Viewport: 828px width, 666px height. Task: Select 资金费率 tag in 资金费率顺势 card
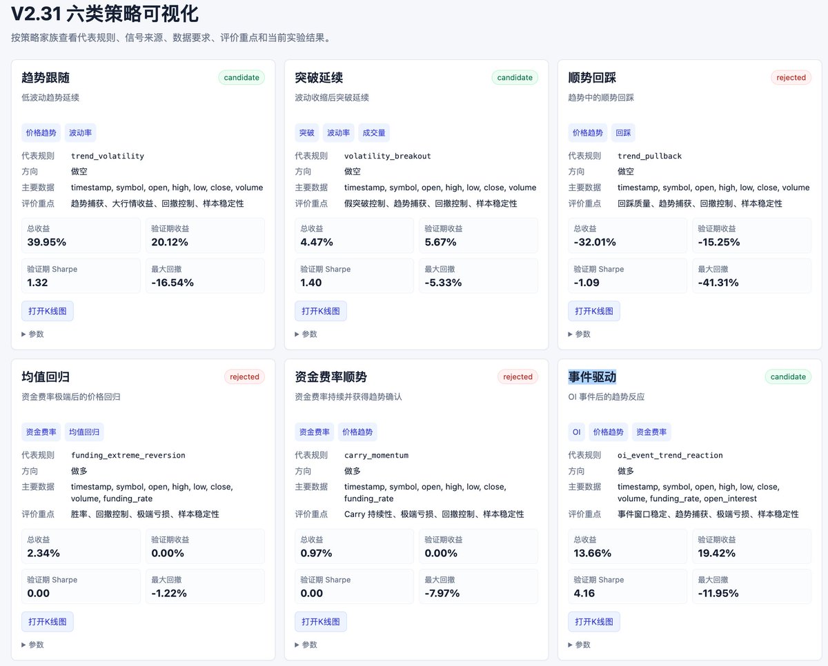pyautogui.click(x=314, y=432)
